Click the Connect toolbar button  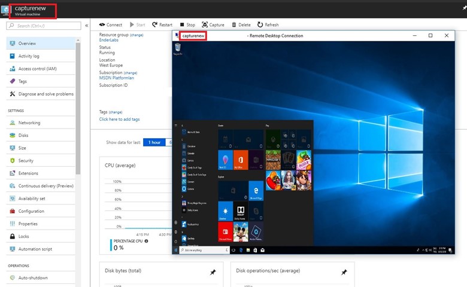coord(110,25)
